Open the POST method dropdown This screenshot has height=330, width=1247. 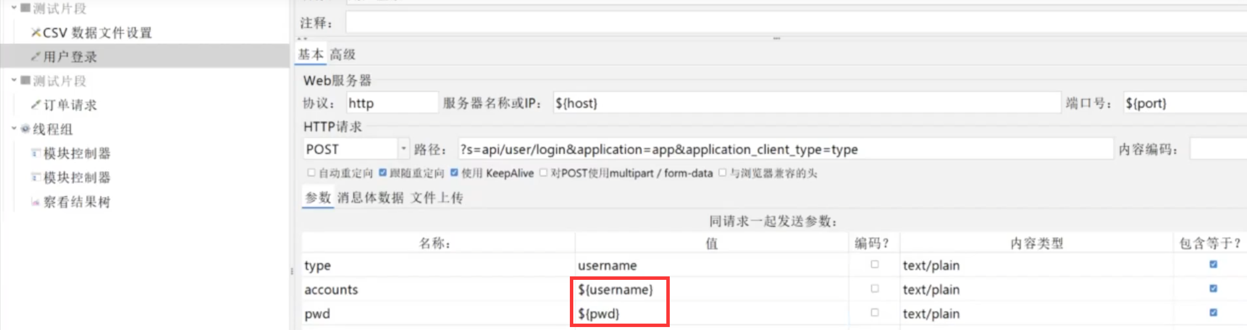pos(403,149)
